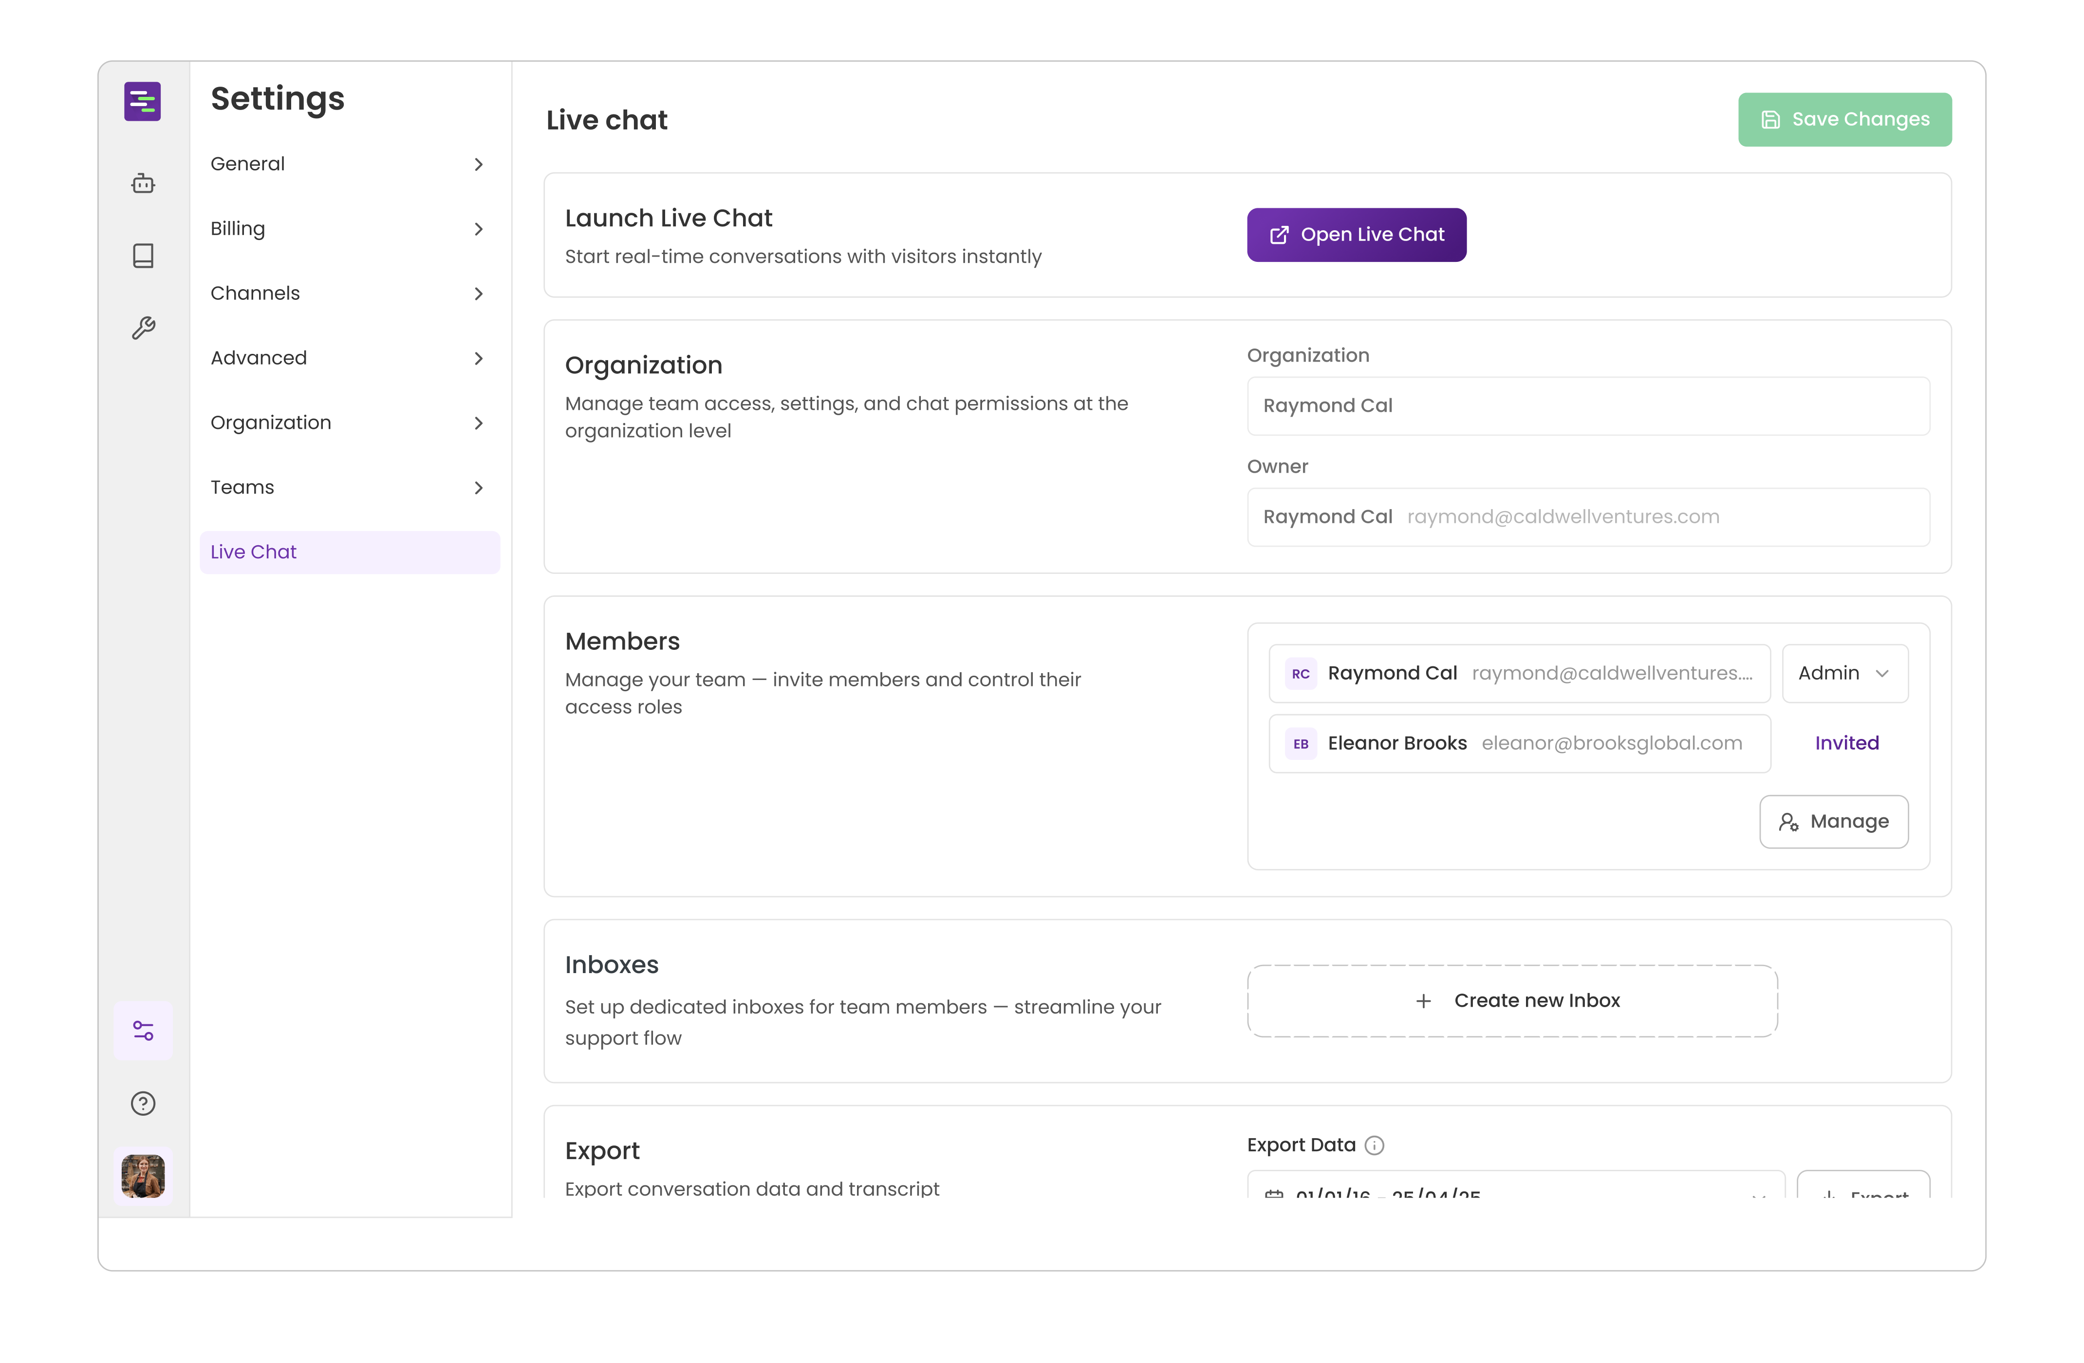Click the Organization name input field
2084x1363 pixels.
[x=1587, y=406]
